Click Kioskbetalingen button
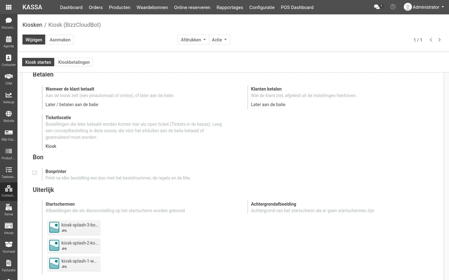The height and width of the screenshot is (280, 449). (x=74, y=62)
